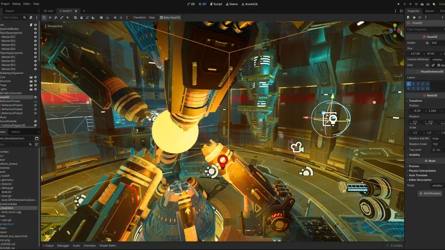Toggle visibility of RobotSpawnpoints node
The image size is (445, 250).
click(36, 33)
